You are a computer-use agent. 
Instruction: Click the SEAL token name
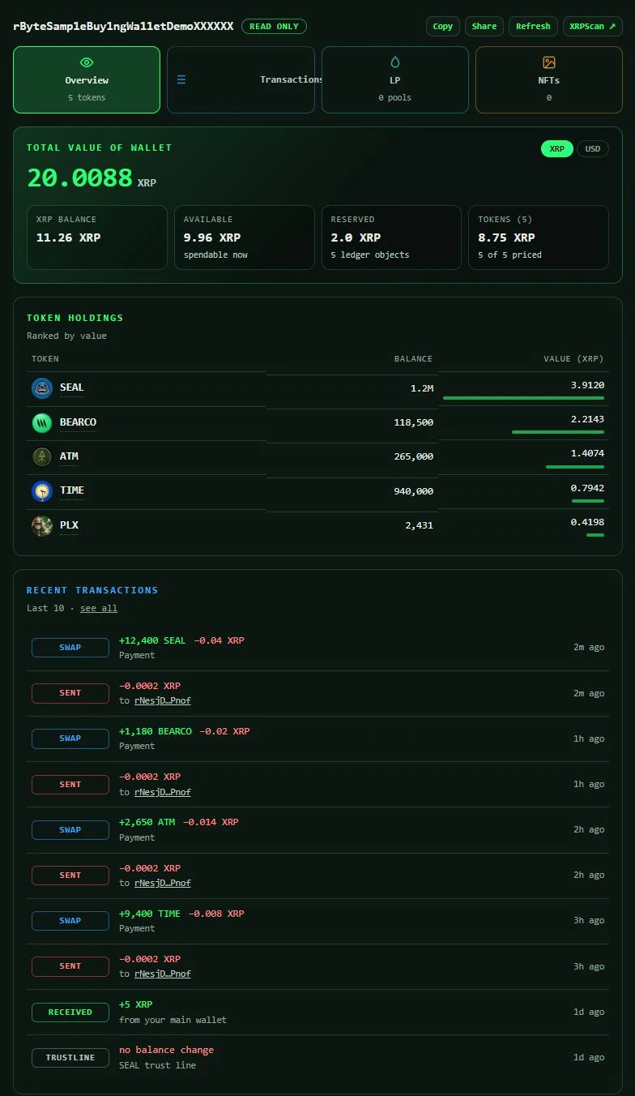(72, 387)
